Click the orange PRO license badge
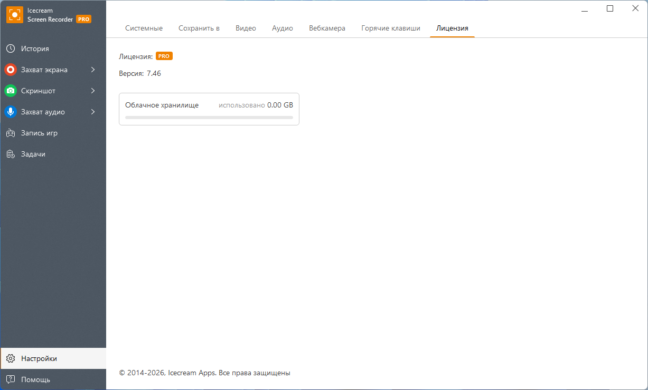This screenshot has height=390, width=648. pyautogui.click(x=164, y=56)
